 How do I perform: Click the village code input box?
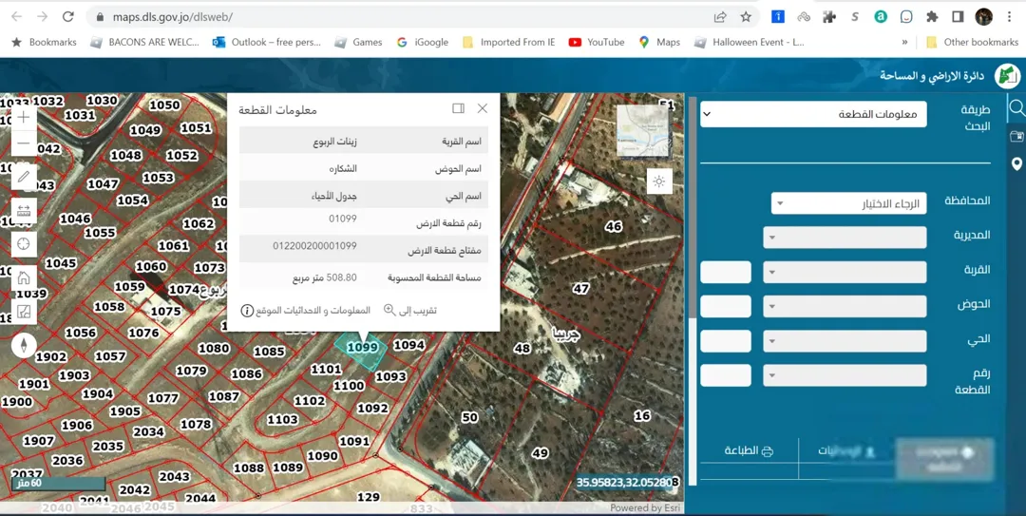click(726, 272)
